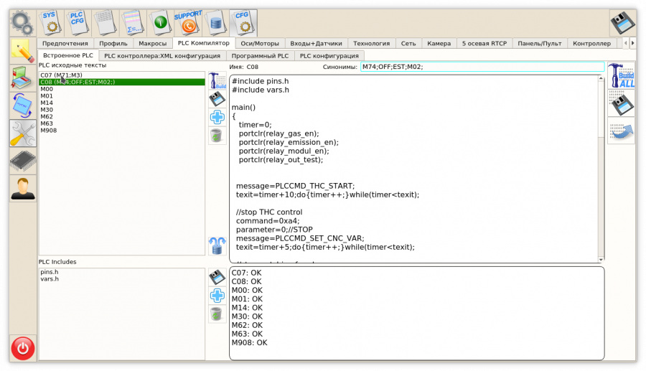Add a new PLC source with plus icon
The image size is (646, 371).
pos(217,117)
